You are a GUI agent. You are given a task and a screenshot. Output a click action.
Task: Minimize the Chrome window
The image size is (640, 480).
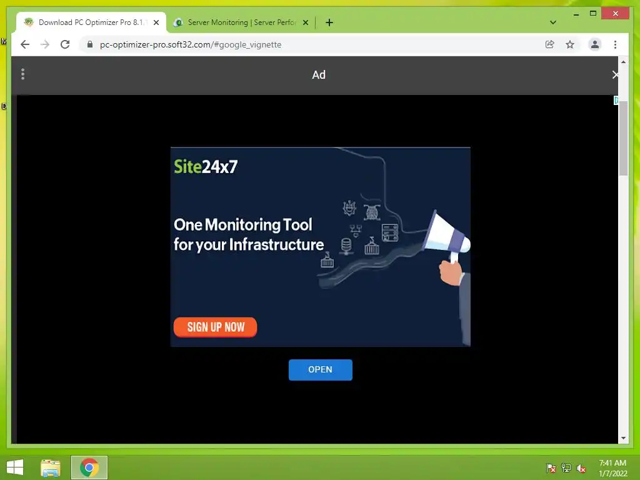(x=576, y=14)
